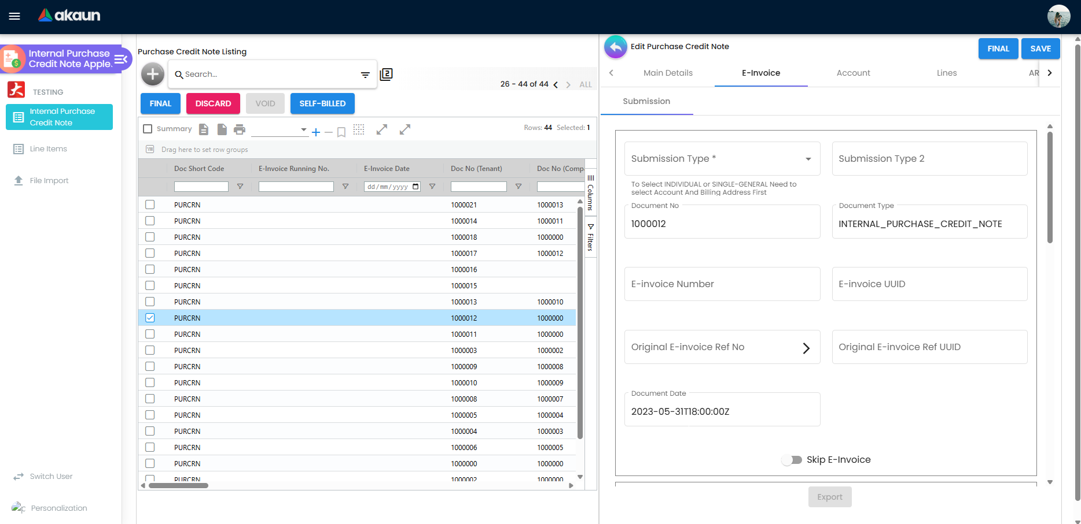Switch to the Main Details tab
The image size is (1081, 524).
click(668, 73)
